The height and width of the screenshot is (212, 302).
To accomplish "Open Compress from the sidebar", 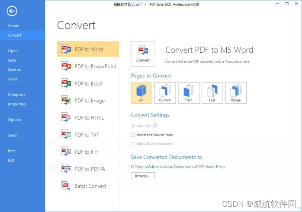I will pos(16,95).
